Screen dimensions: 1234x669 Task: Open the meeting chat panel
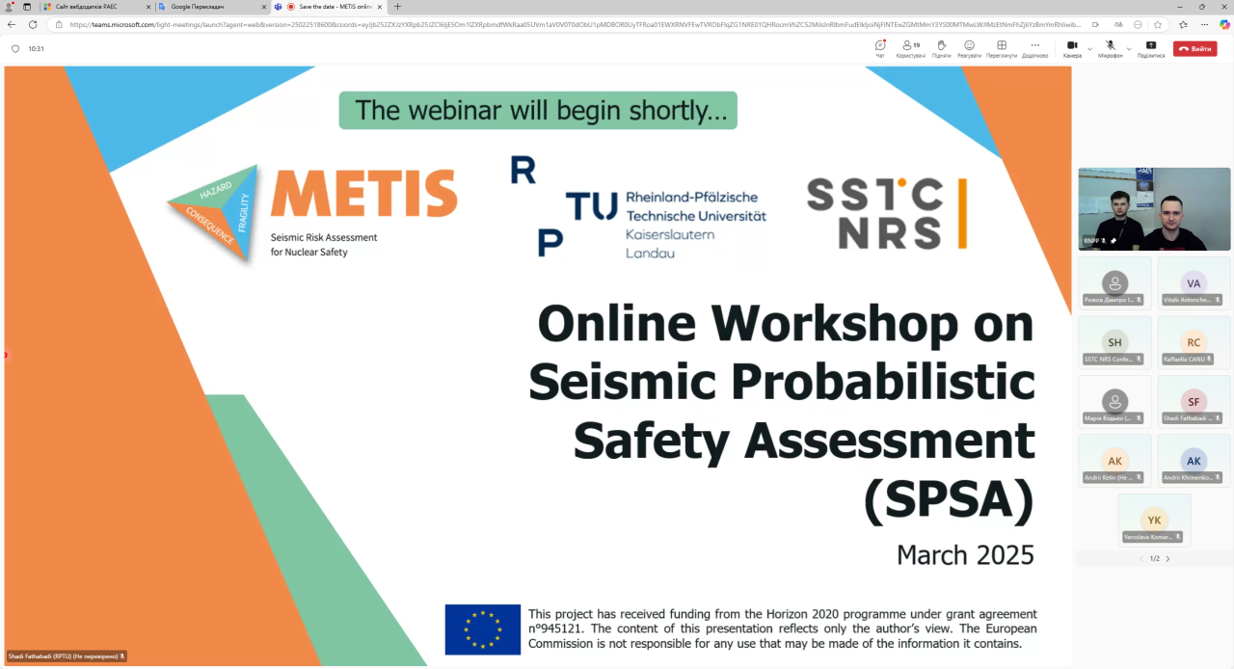point(880,48)
